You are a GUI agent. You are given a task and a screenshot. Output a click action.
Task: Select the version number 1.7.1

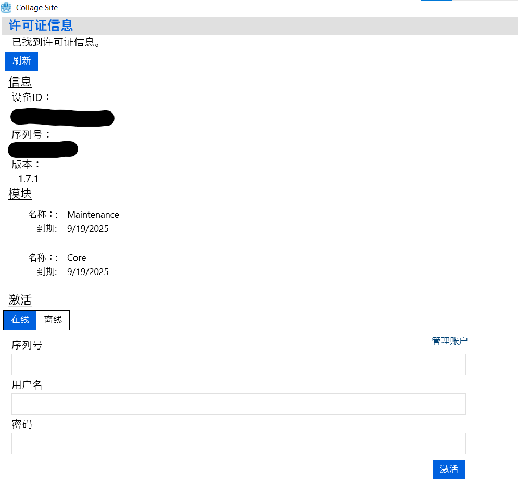tap(28, 179)
